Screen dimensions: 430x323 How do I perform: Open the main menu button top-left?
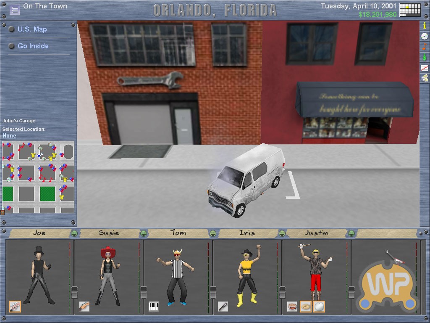[14, 9]
